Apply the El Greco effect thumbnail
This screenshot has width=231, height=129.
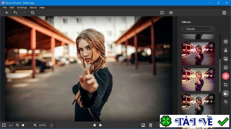tap(198, 104)
